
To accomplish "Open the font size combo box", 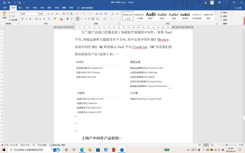I will [42, 14].
